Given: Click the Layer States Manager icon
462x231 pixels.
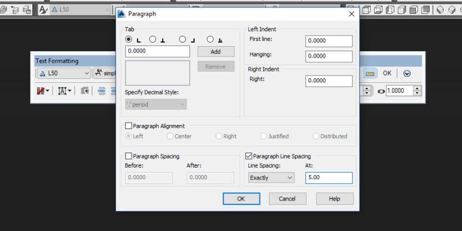Looking at the screenshot, I should pyautogui.click(x=27, y=10).
